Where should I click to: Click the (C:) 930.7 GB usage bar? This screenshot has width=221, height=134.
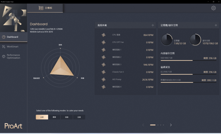tap(189, 74)
